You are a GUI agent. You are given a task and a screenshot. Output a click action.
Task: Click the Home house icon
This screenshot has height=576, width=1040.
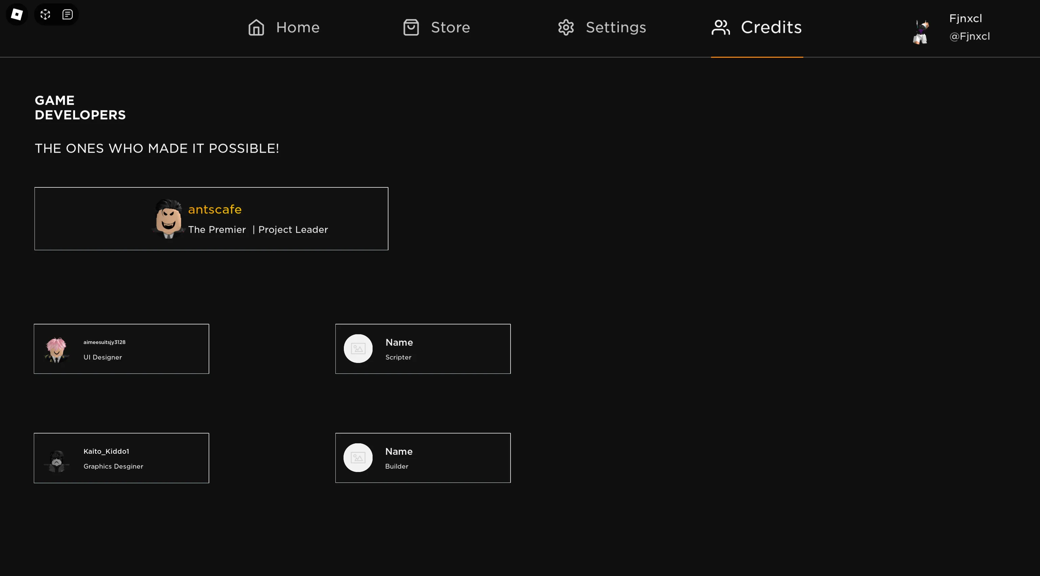click(x=256, y=27)
